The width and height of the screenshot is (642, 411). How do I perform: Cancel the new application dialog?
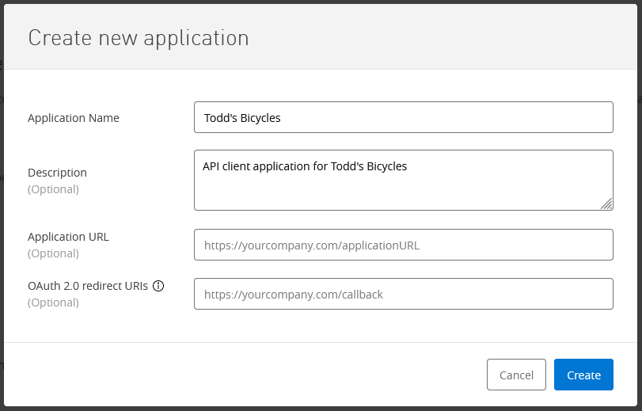pyautogui.click(x=516, y=375)
